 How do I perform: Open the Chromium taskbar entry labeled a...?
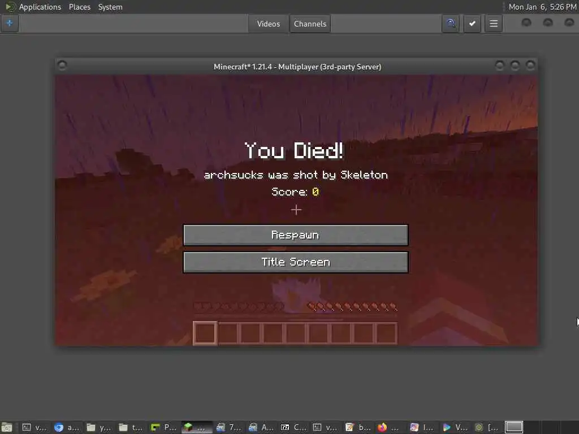point(67,427)
